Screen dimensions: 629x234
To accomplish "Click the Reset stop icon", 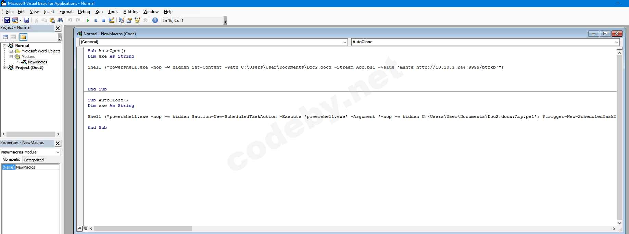I will [103, 20].
